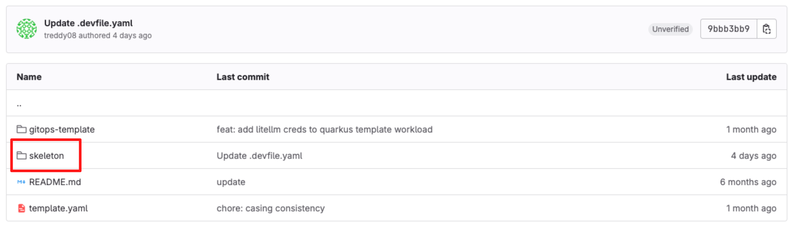Open skeleton's "Update .devfile.yaml" commit link
801x236 pixels.
pos(259,156)
